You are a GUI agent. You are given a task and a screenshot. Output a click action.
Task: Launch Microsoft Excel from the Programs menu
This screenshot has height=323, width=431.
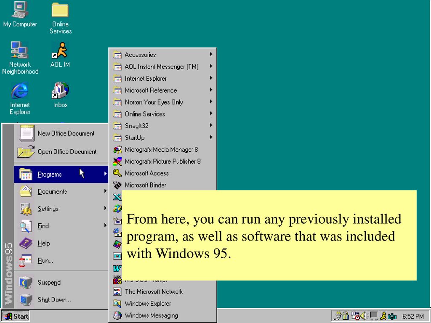coord(117,197)
